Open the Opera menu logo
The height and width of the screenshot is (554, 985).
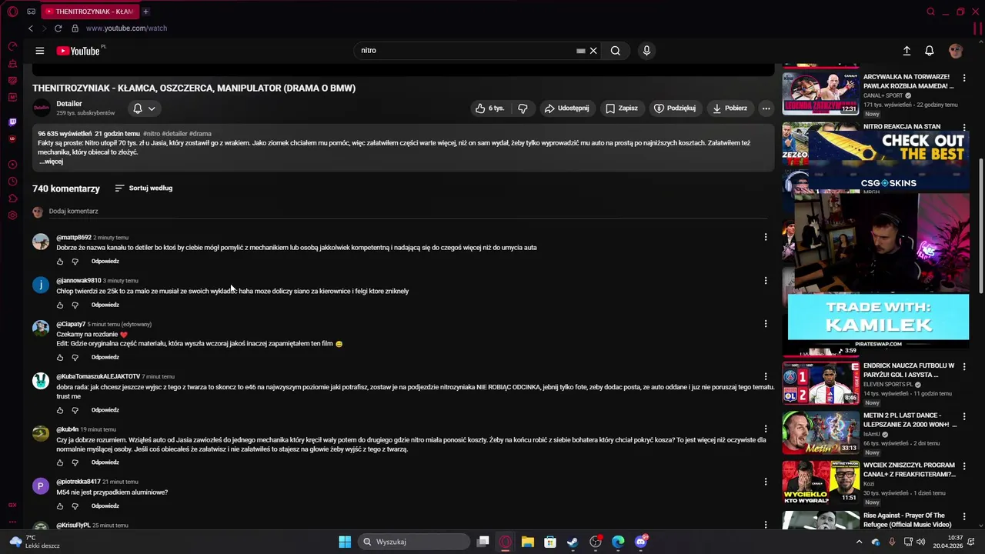pyautogui.click(x=12, y=12)
